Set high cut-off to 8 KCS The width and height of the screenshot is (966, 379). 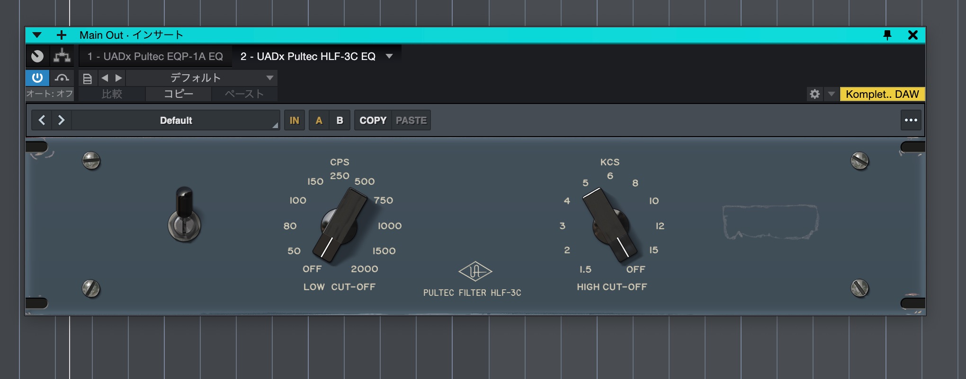[635, 183]
